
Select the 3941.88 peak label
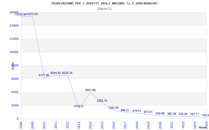click(90, 90)
